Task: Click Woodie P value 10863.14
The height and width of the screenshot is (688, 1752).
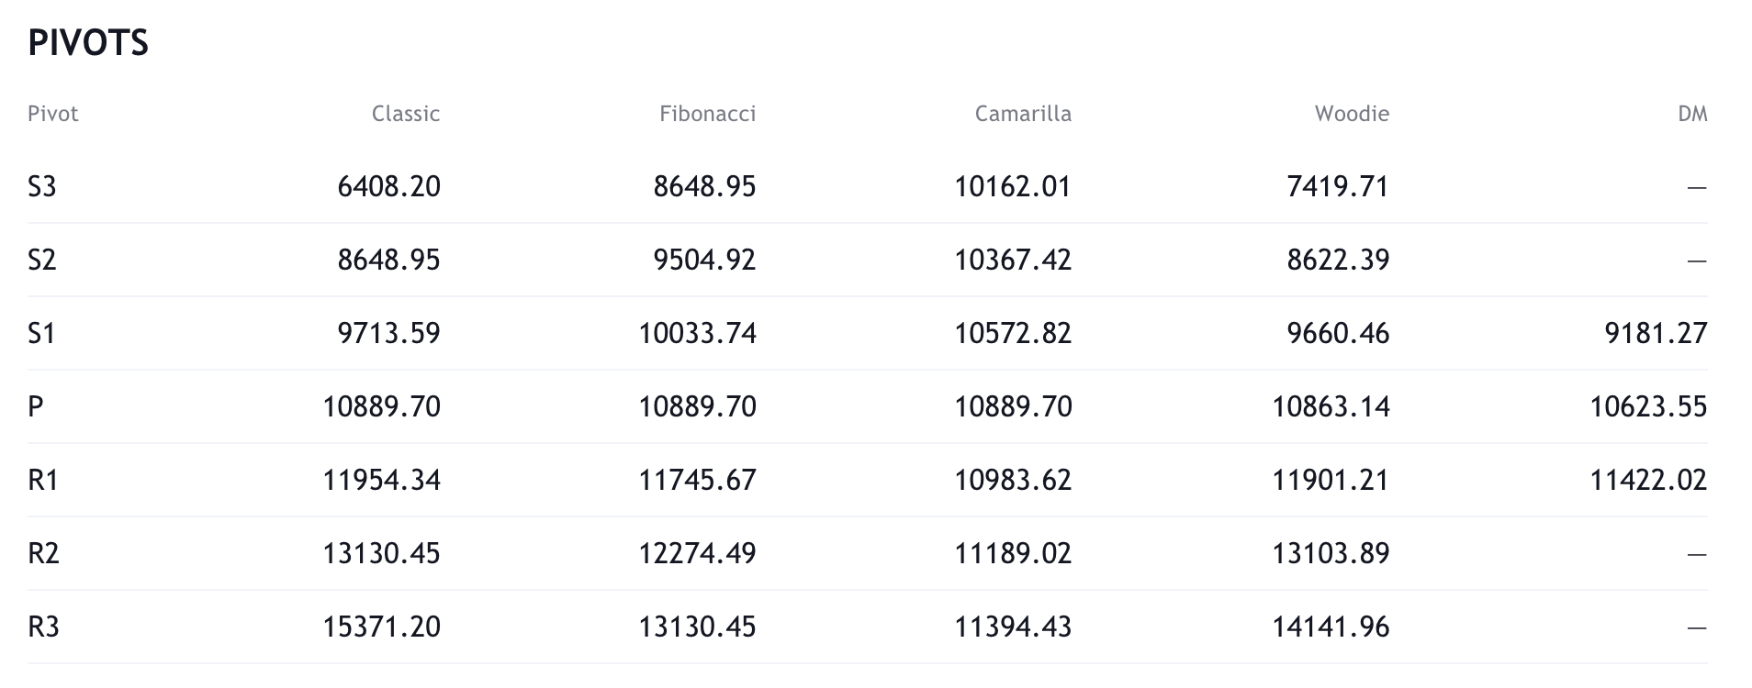Action: 1331,406
